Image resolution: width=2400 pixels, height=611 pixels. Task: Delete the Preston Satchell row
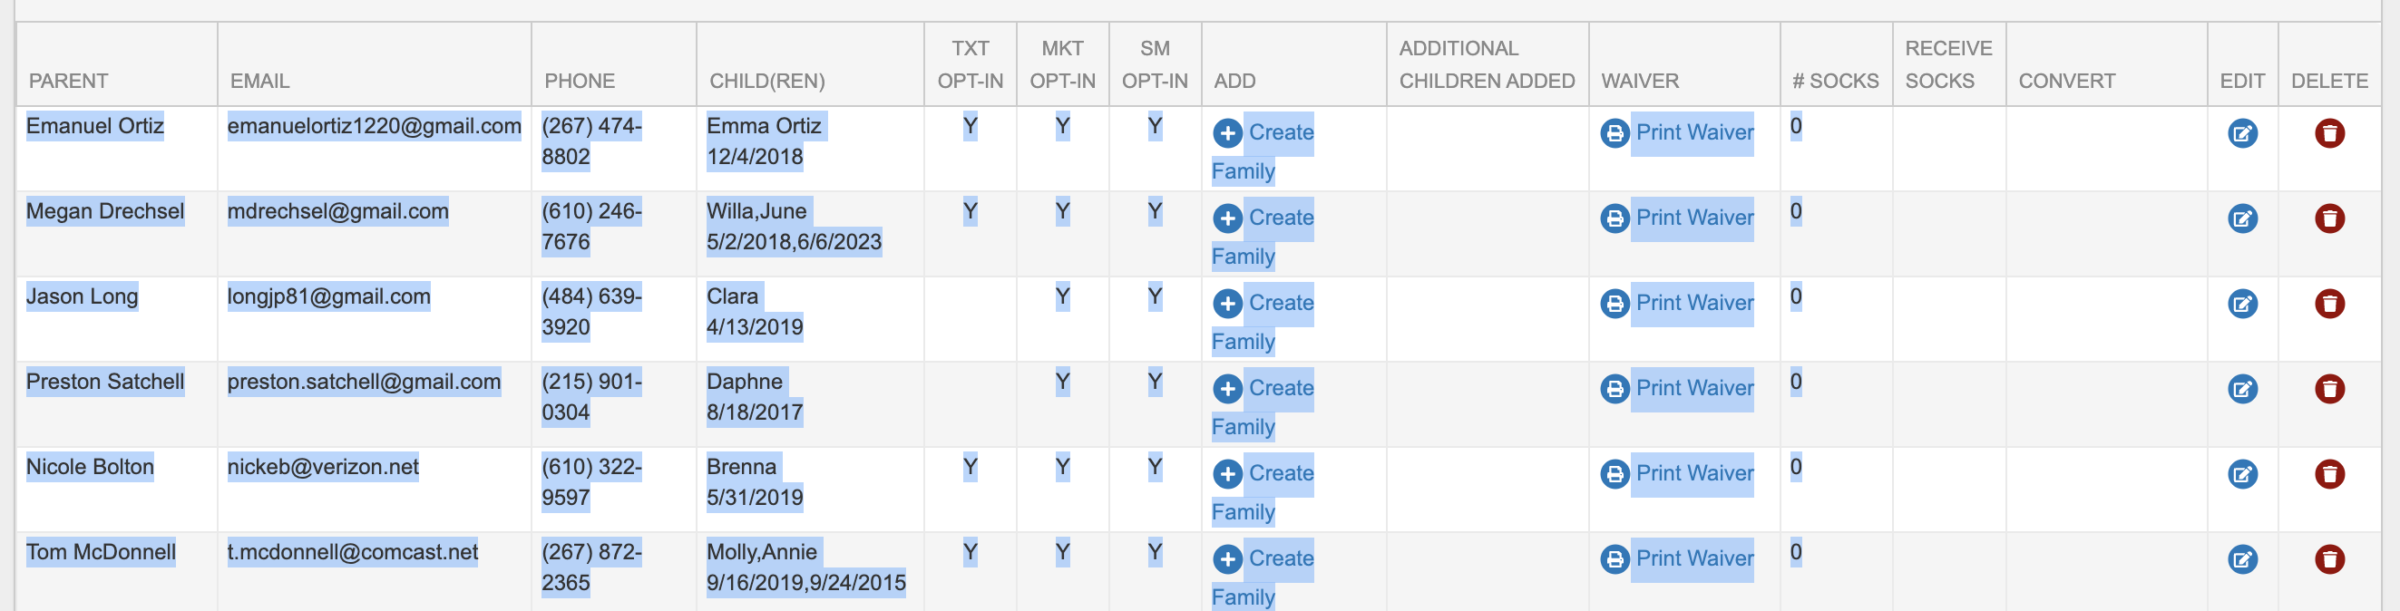click(2329, 389)
